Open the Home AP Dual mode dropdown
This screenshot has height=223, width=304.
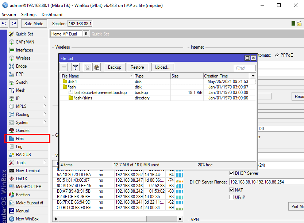pyautogui.click(x=86, y=34)
